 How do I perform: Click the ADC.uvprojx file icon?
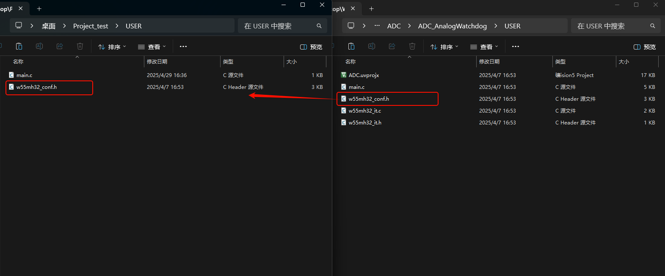coord(344,75)
